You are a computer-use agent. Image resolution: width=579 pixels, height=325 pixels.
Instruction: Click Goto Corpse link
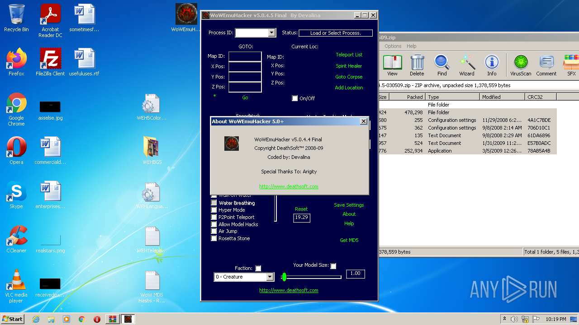tap(349, 77)
